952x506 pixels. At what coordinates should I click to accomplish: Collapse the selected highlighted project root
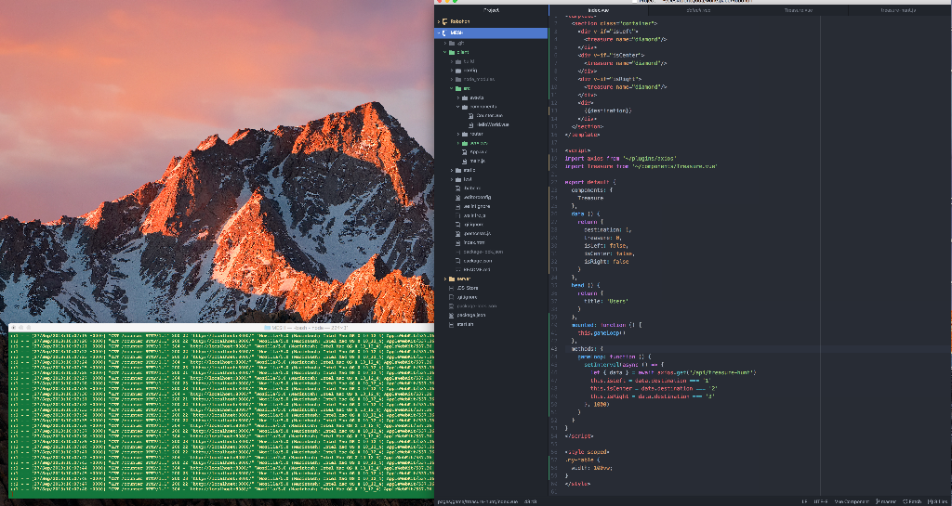coord(439,32)
